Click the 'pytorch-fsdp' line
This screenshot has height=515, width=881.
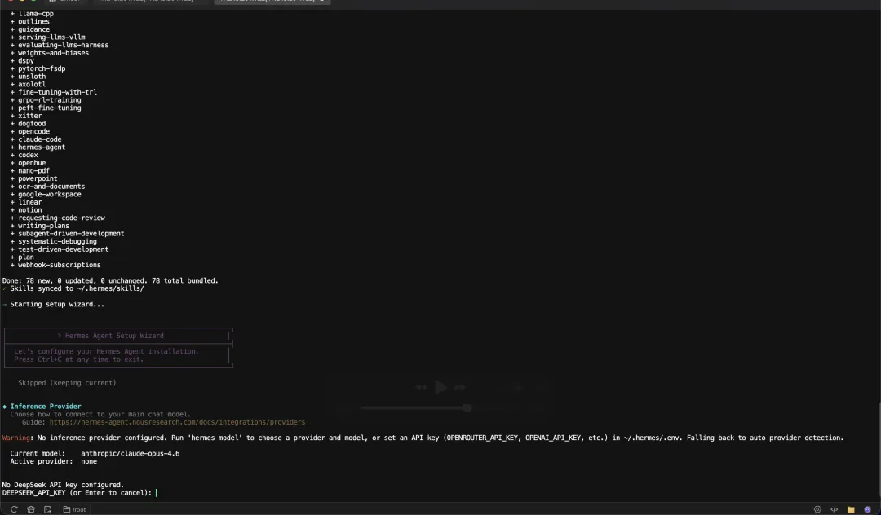tap(38, 68)
